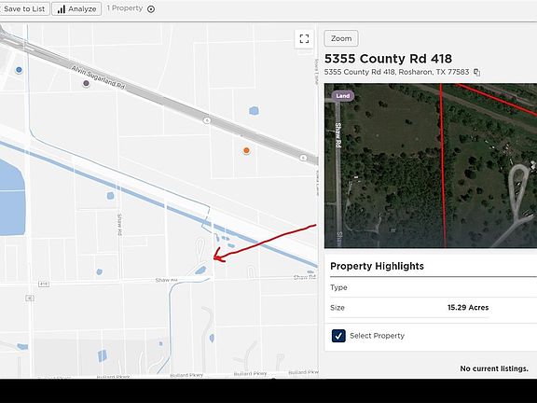Viewport: 537px width, 403px height.
Task: Click the 15.29 Acres value
Action: [468, 308]
